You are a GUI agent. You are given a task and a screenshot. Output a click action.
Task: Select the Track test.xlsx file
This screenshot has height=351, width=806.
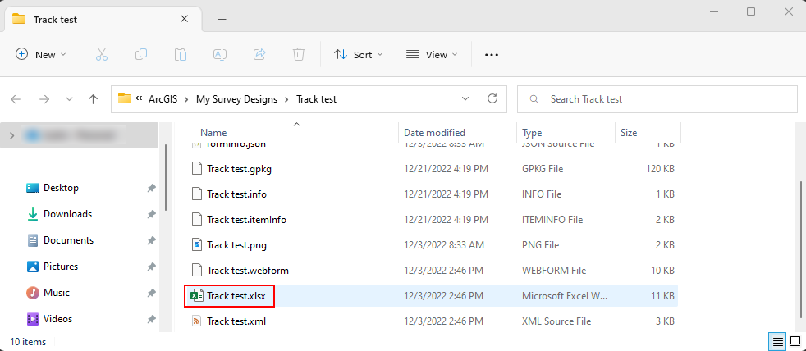(236, 295)
